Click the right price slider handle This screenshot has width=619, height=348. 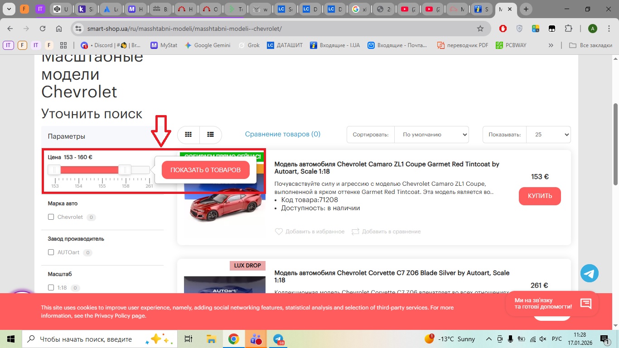coord(125,170)
